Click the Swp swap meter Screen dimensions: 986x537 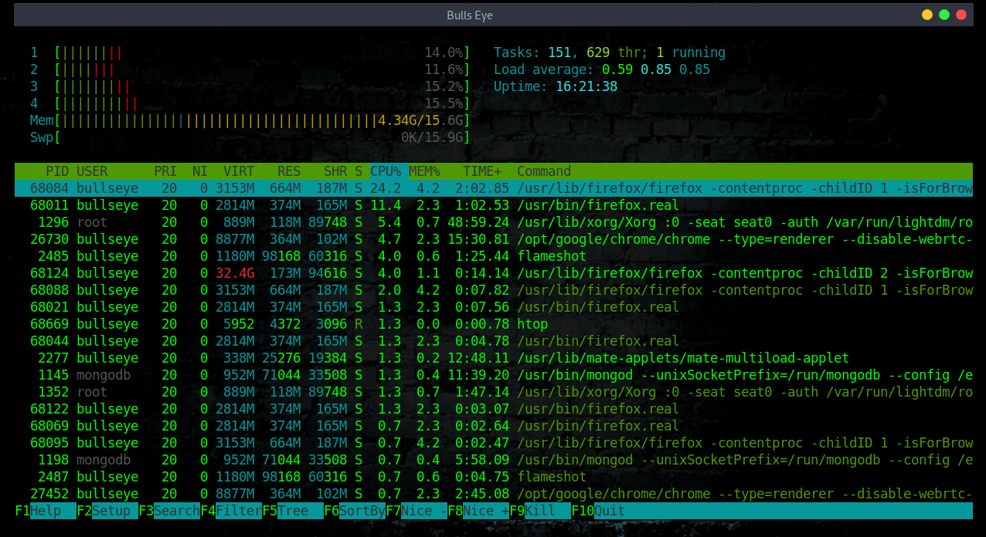tap(261, 137)
